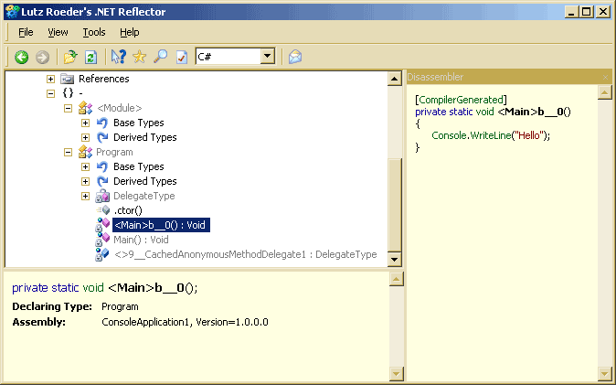This screenshot has height=385, width=616.
Task: Click the envelope icon in toolbar
Action: pyautogui.click(x=295, y=57)
